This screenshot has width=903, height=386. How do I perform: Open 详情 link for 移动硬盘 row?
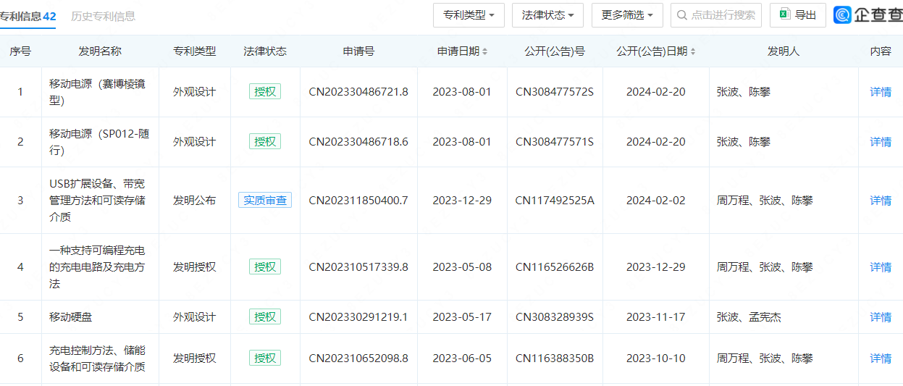(881, 317)
